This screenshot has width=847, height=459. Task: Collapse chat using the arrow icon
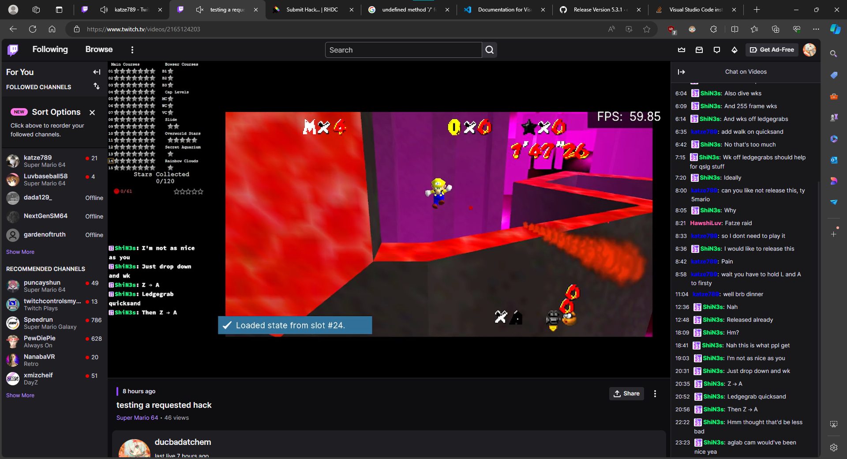pyautogui.click(x=682, y=71)
